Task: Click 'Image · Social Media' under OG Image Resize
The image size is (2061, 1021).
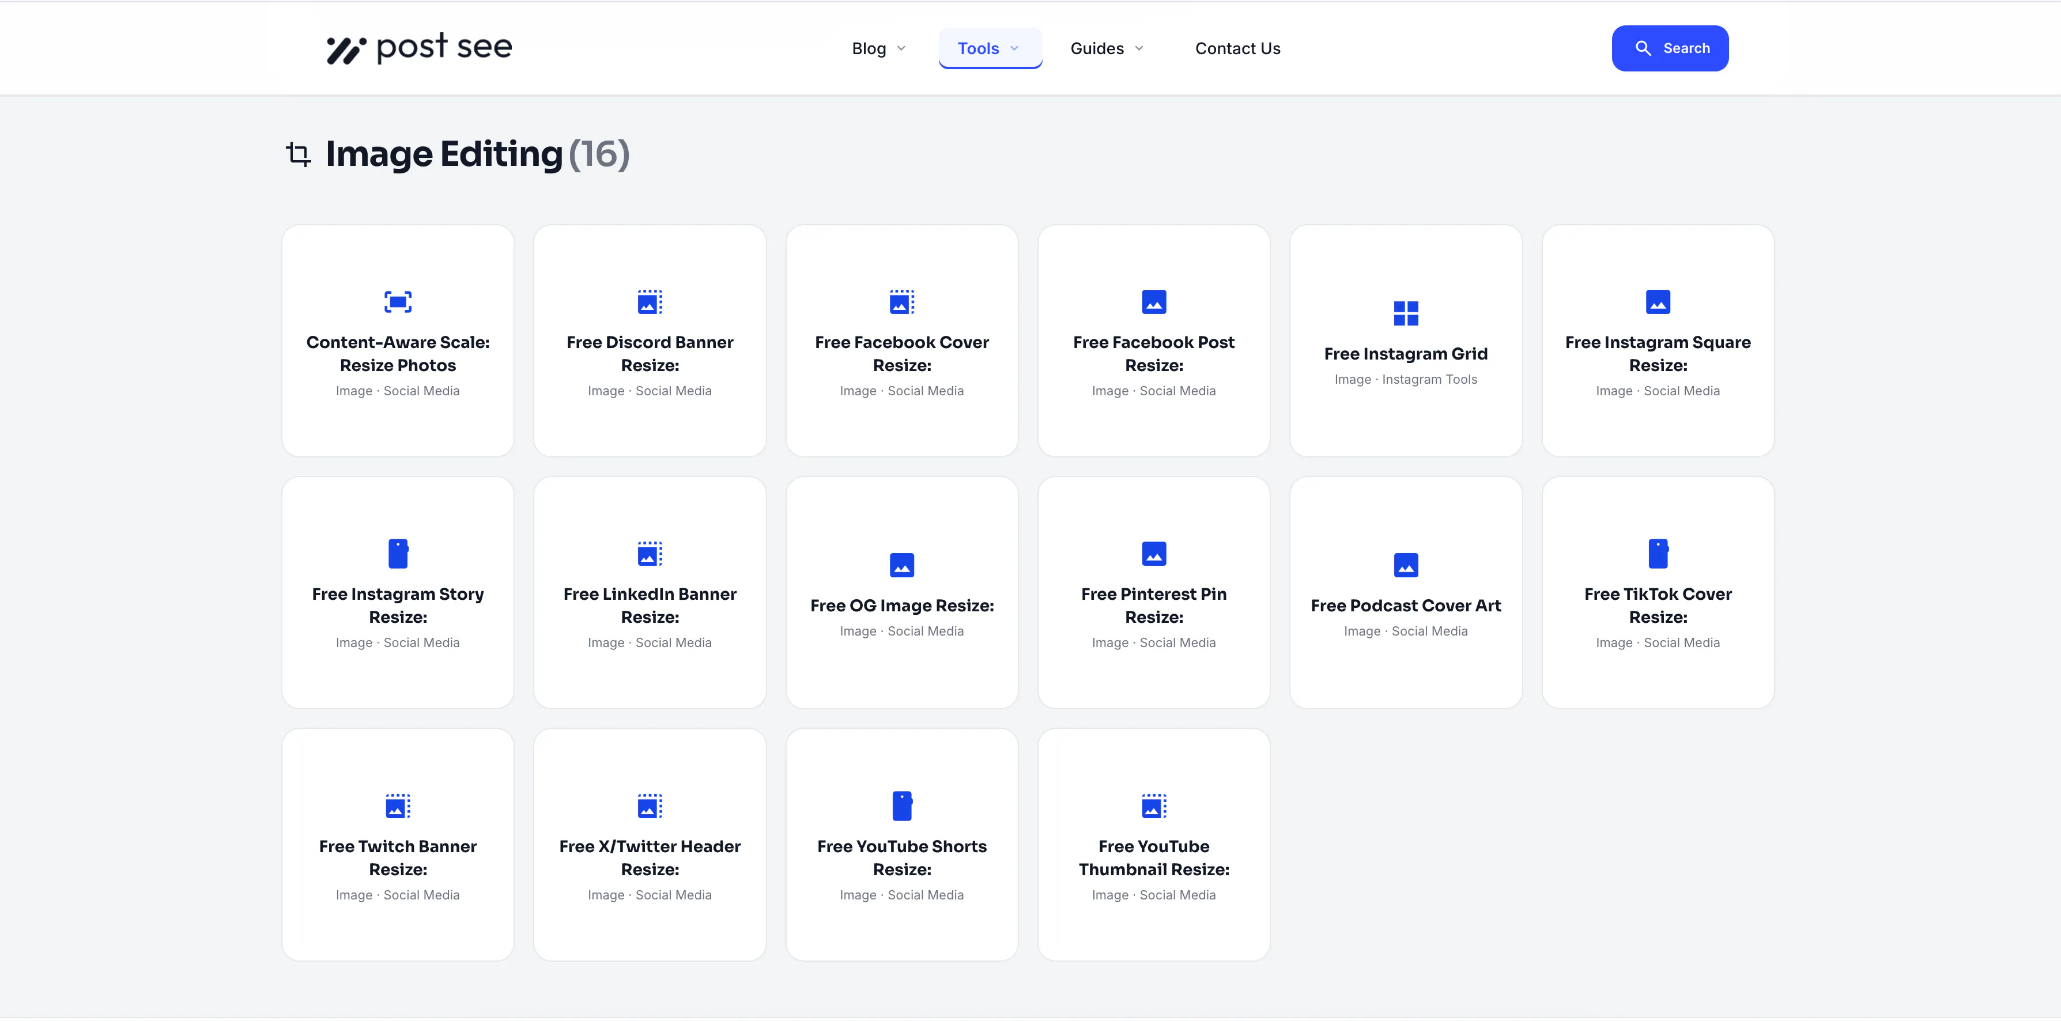Action: pos(901,631)
